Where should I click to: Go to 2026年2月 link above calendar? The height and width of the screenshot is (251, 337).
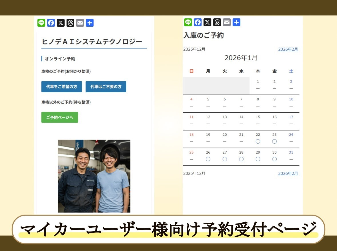(288, 49)
